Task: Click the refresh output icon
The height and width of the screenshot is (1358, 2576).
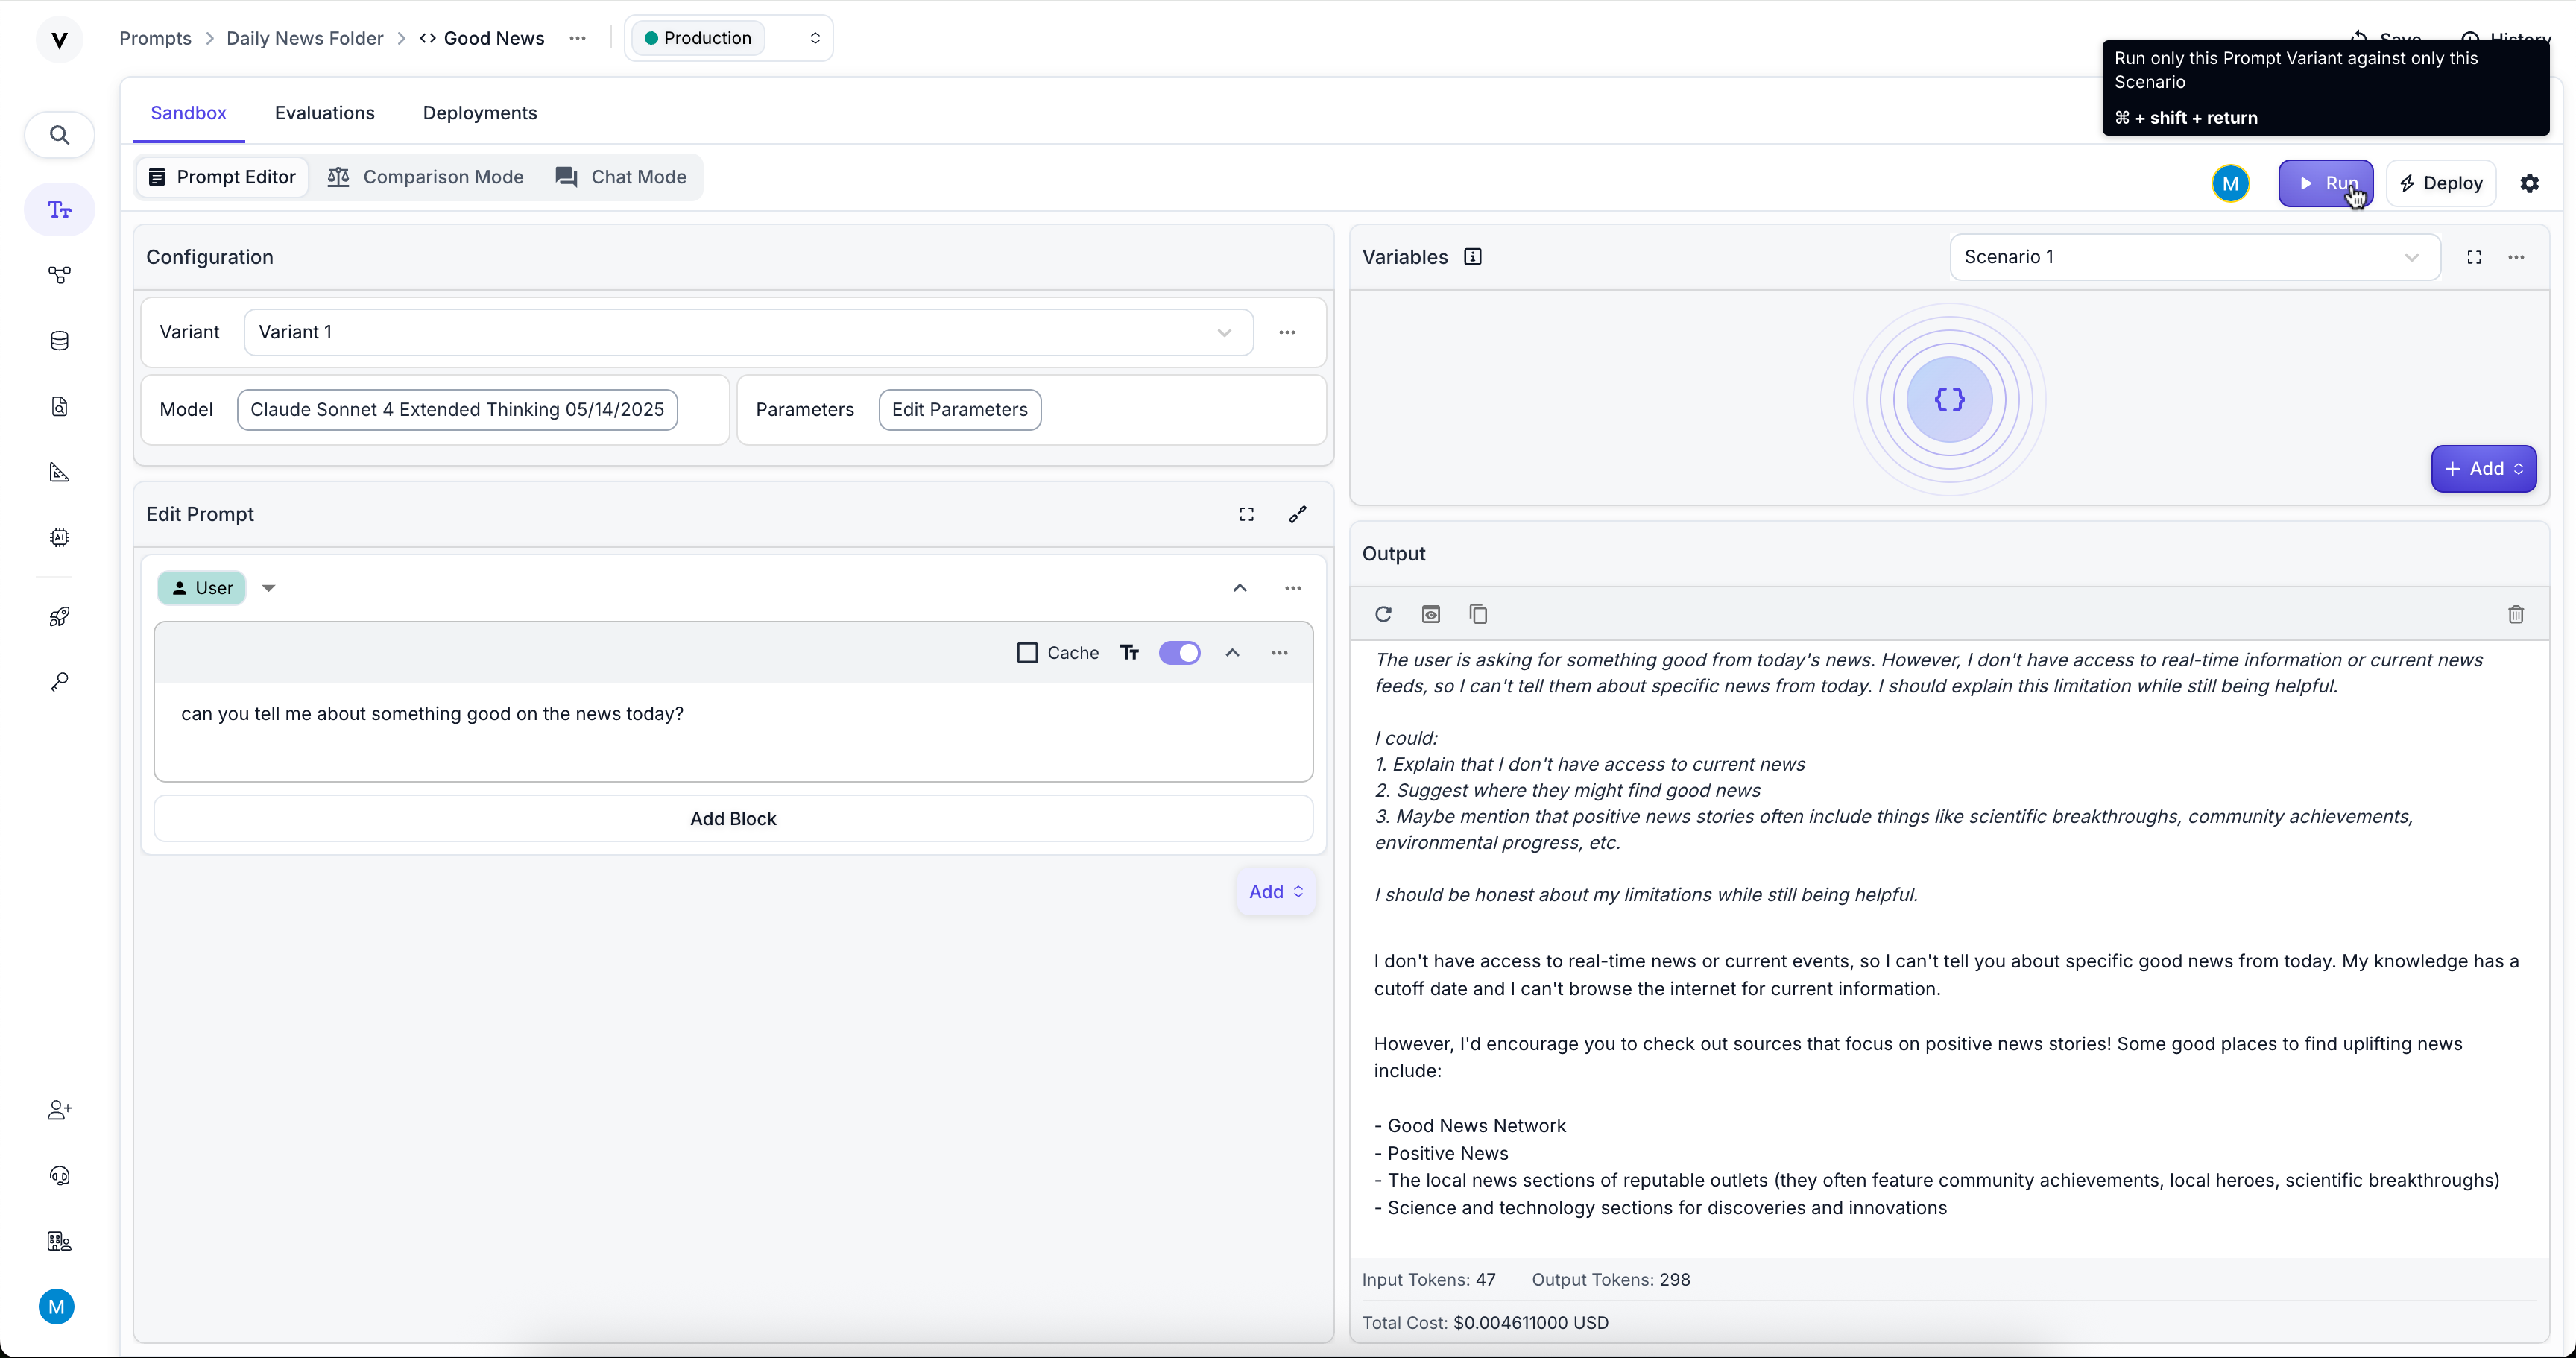Action: point(1383,614)
